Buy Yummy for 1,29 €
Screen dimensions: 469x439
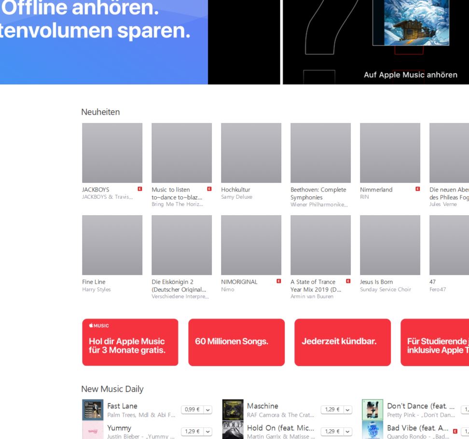coord(192,431)
